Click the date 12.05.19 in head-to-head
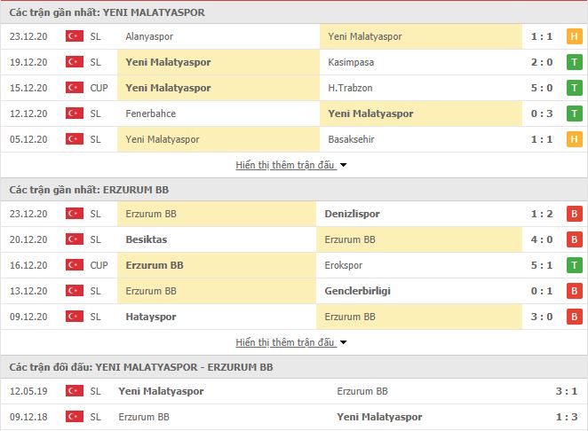The width and height of the screenshot is (588, 431). tap(28, 391)
